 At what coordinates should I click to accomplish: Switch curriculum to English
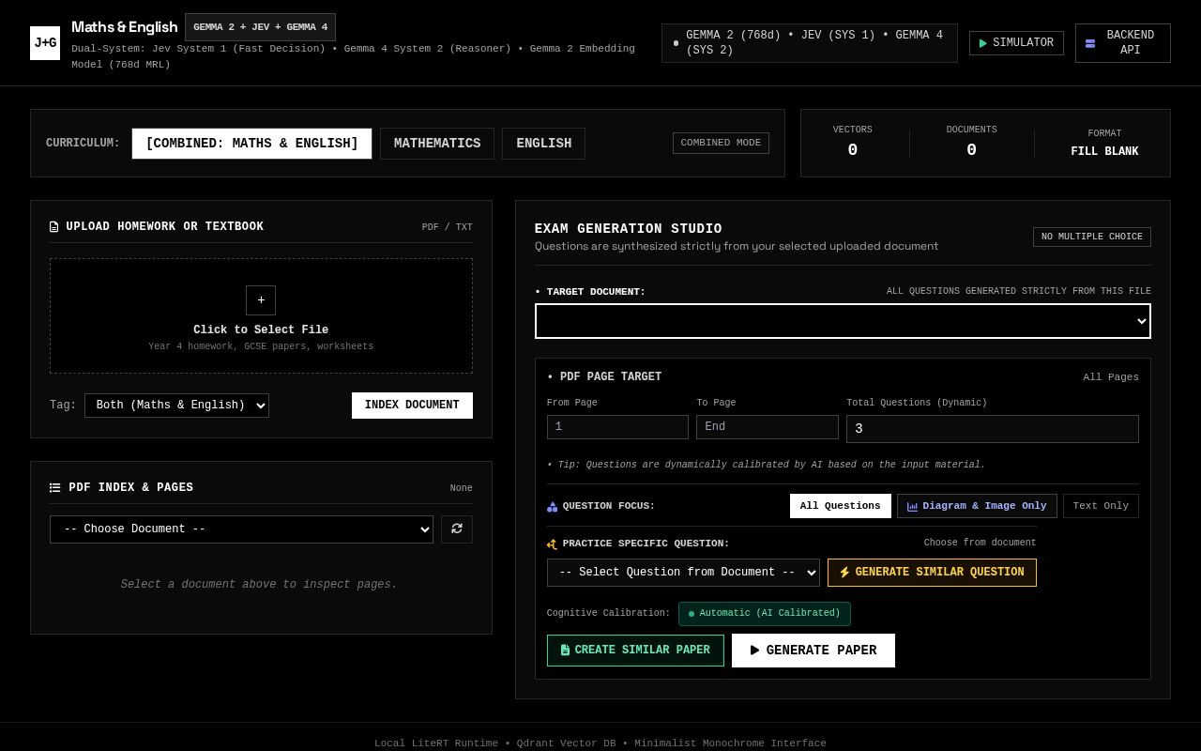point(543,144)
